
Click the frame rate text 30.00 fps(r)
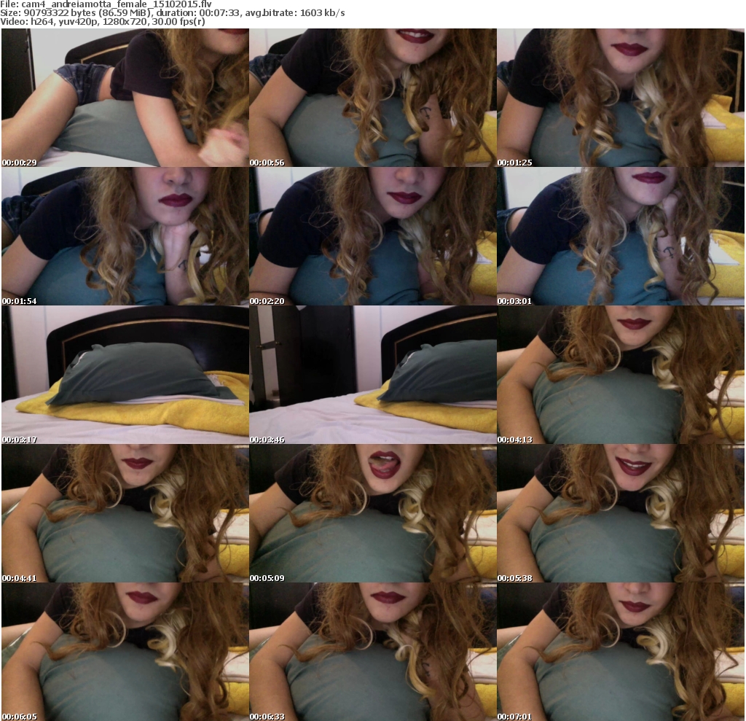click(178, 21)
